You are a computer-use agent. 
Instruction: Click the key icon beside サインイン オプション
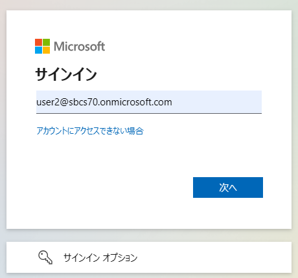45,257
